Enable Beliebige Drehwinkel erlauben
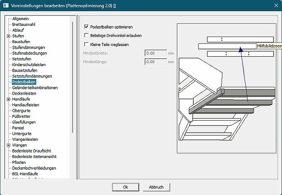282x195 pixels. pos(86,35)
